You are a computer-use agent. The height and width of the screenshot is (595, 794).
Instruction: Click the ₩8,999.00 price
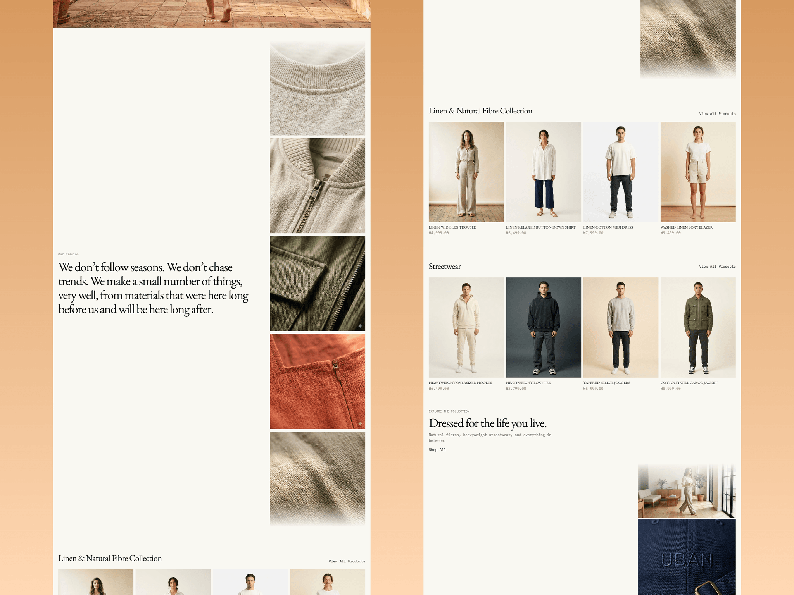670,389
